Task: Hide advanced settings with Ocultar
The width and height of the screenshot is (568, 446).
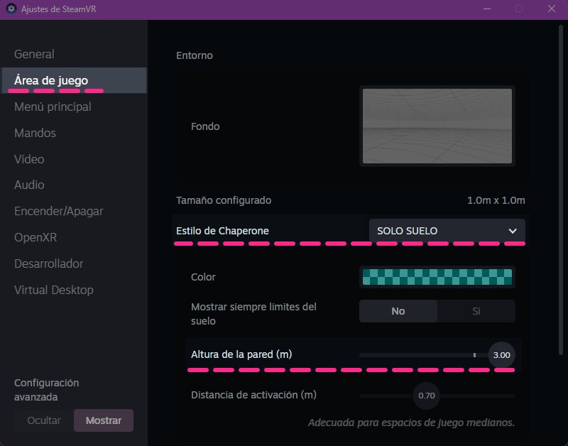Action: click(x=44, y=420)
